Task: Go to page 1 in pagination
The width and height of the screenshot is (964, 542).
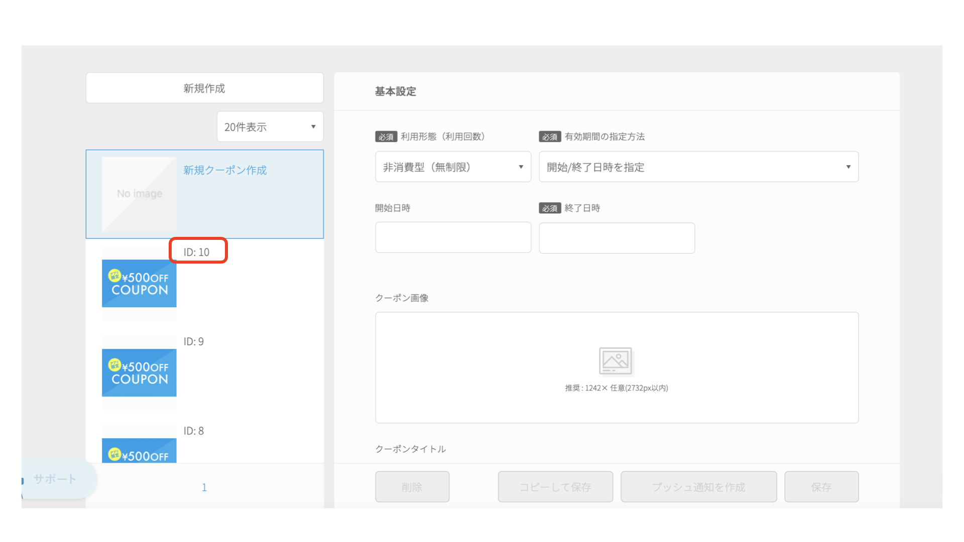Action: pos(204,487)
